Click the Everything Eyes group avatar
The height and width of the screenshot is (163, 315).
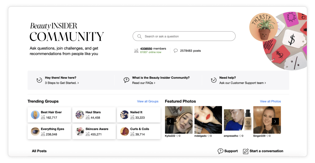pos(35,132)
